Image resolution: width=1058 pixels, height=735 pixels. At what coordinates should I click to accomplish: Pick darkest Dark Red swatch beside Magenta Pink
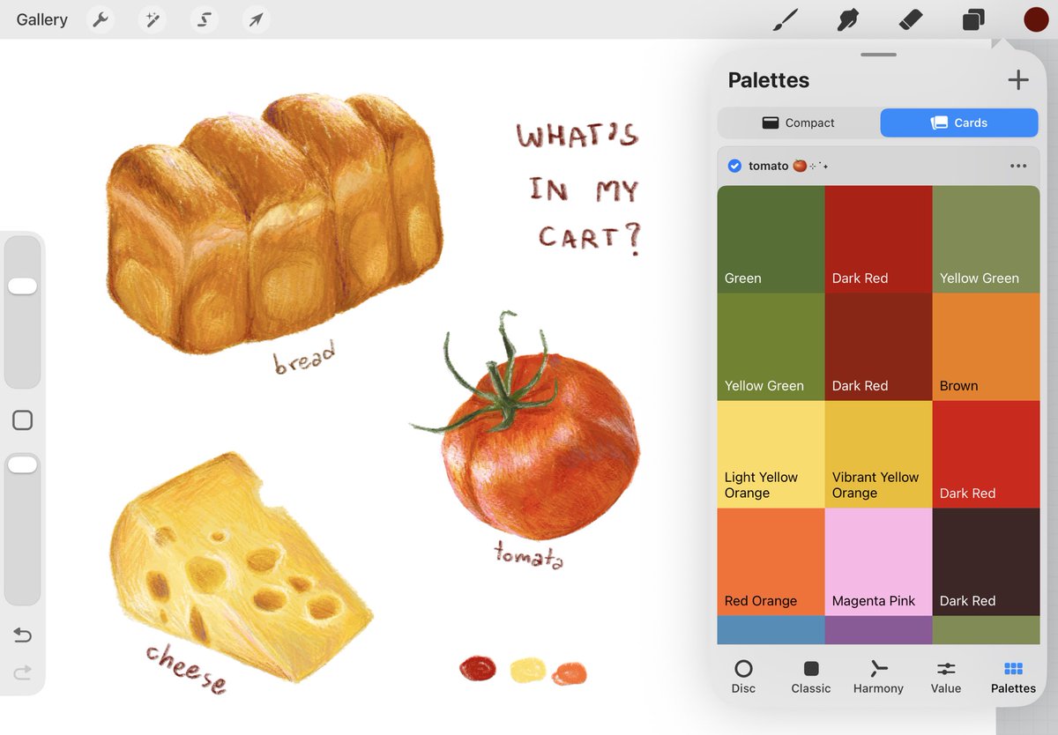coord(986,561)
